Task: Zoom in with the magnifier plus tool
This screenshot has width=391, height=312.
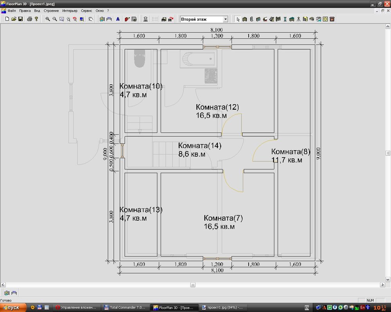Action: (x=48, y=19)
